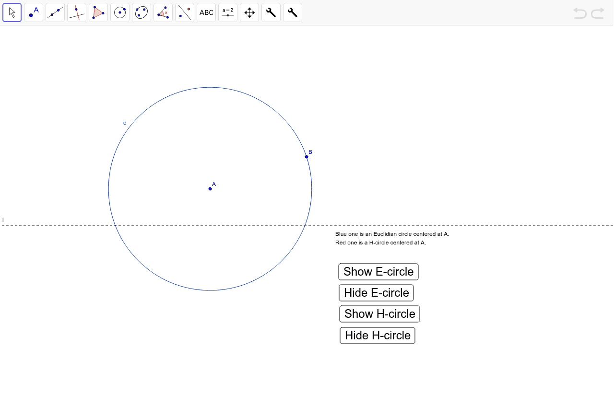Select point A at circle center
This screenshot has width=614, height=394.
[x=210, y=189]
